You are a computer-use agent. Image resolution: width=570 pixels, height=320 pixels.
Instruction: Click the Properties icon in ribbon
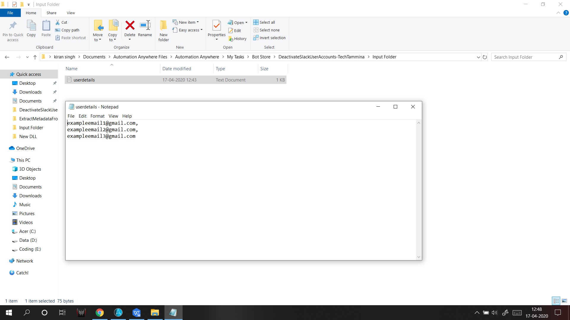click(x=216, y=26)
